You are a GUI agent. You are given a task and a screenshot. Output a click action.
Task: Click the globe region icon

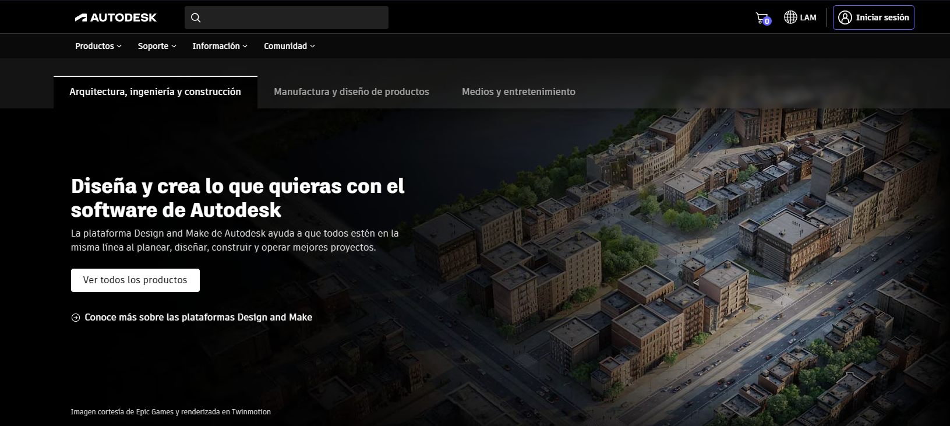(x=790, y=17)
